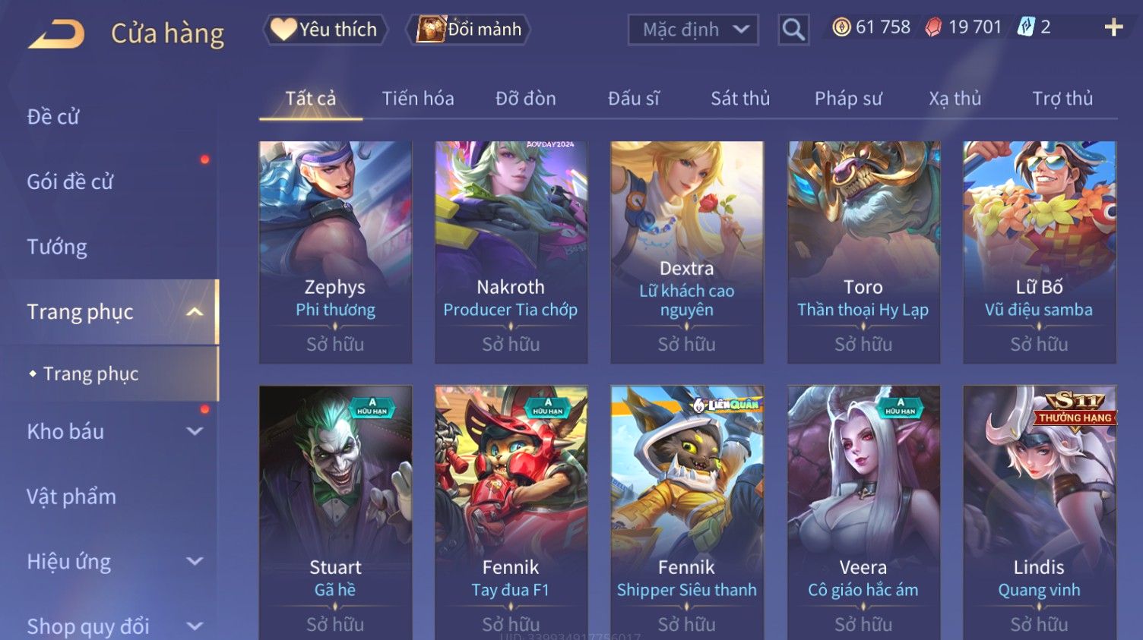This screenshot has height=640, width=1143.
Task: Open Gói đề cử in sidebar
Action: click(x=70, y=181)
